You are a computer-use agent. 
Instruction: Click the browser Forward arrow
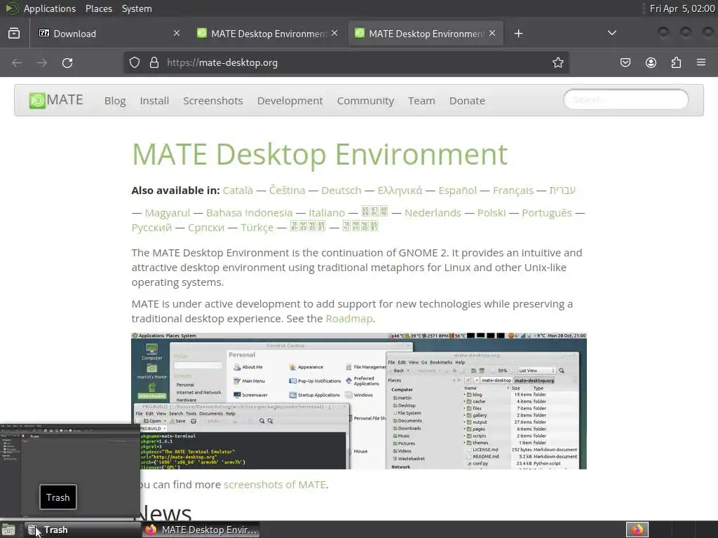(42, 62)
